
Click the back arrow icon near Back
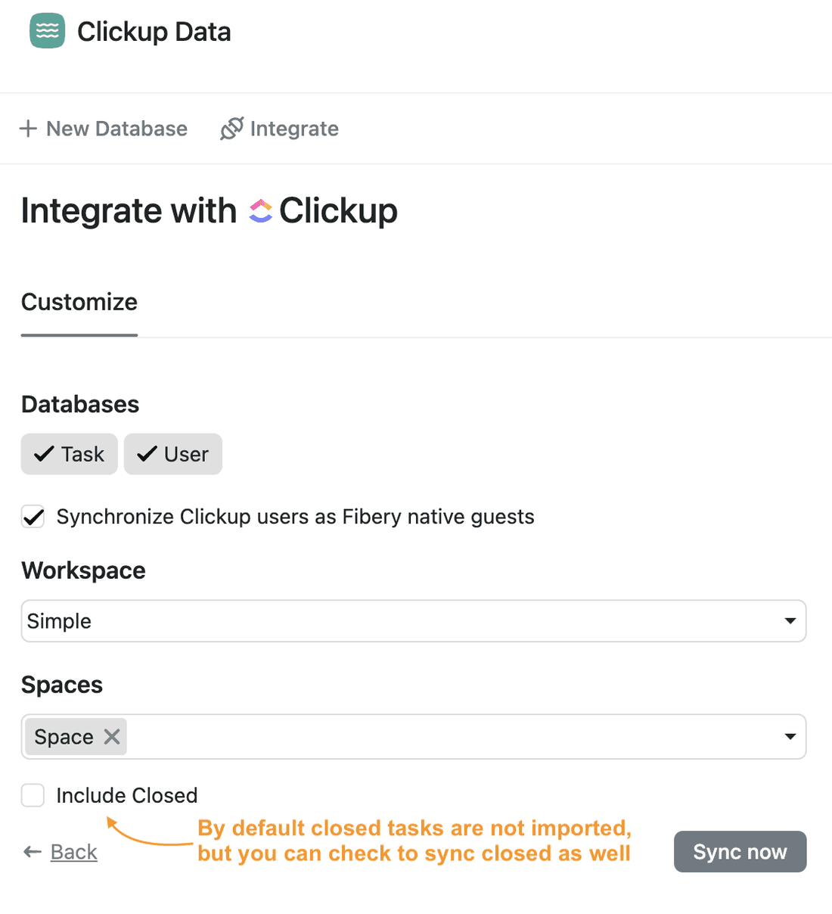click(31, 851)
